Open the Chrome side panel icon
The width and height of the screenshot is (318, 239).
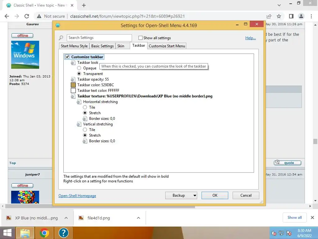pyautogui.click(x=291, y=16)
